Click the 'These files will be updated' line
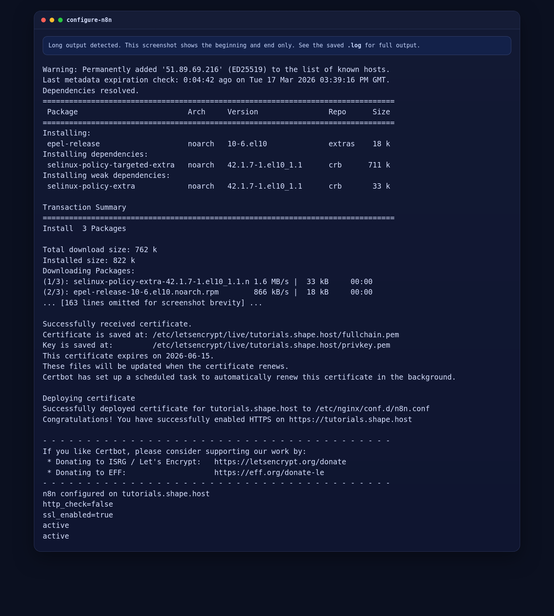 (x=166, y=367)
